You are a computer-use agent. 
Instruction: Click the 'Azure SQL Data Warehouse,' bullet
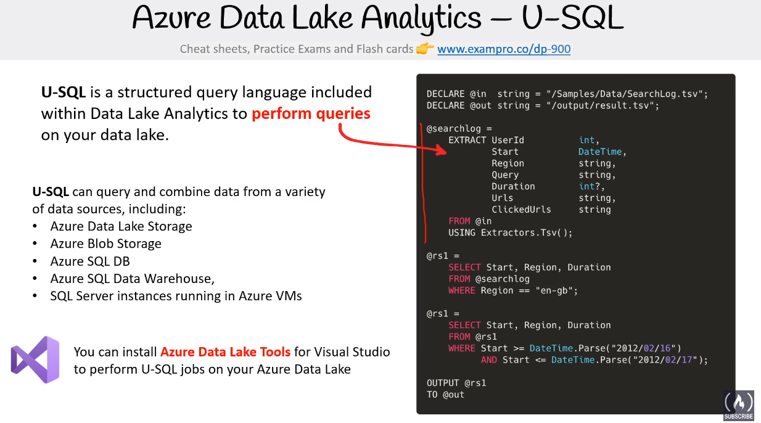tap(133, 279)
